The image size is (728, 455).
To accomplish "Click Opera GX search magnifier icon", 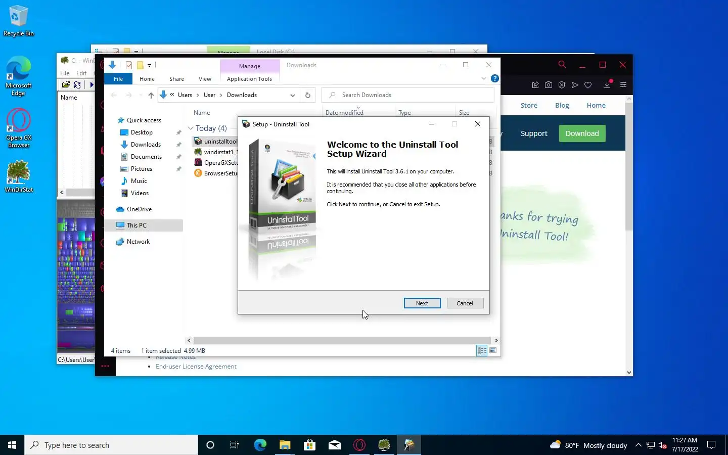I will 562,65.
